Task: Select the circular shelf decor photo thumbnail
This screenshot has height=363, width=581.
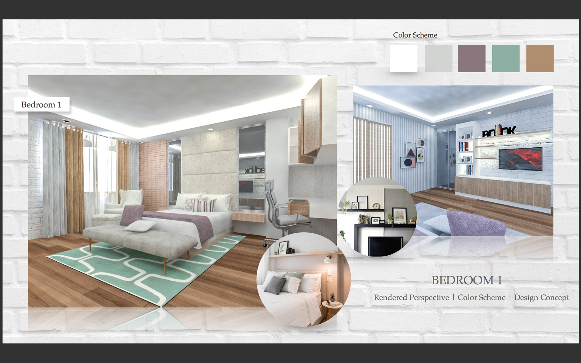Action: pyautogui.click(x=377, y=217)
